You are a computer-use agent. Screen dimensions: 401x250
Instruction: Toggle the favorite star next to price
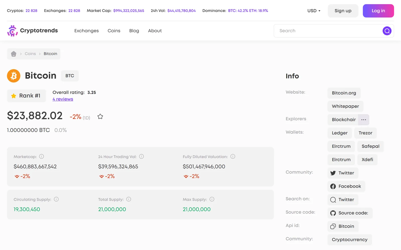click(x=100, y=116)
